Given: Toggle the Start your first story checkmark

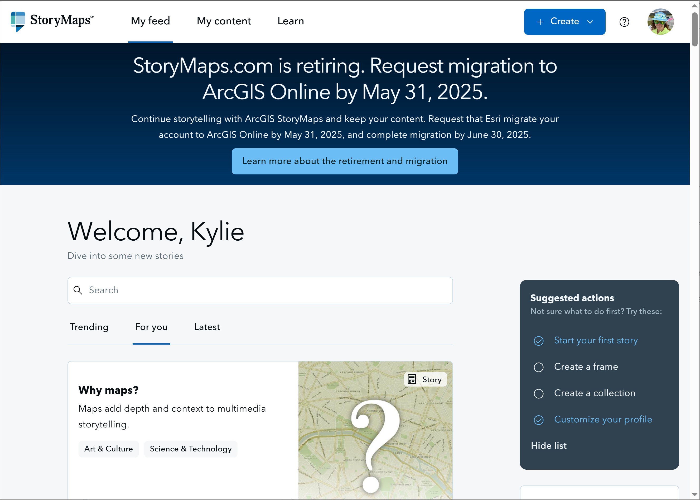Looking at the screenshot, I should pos(539,341).
